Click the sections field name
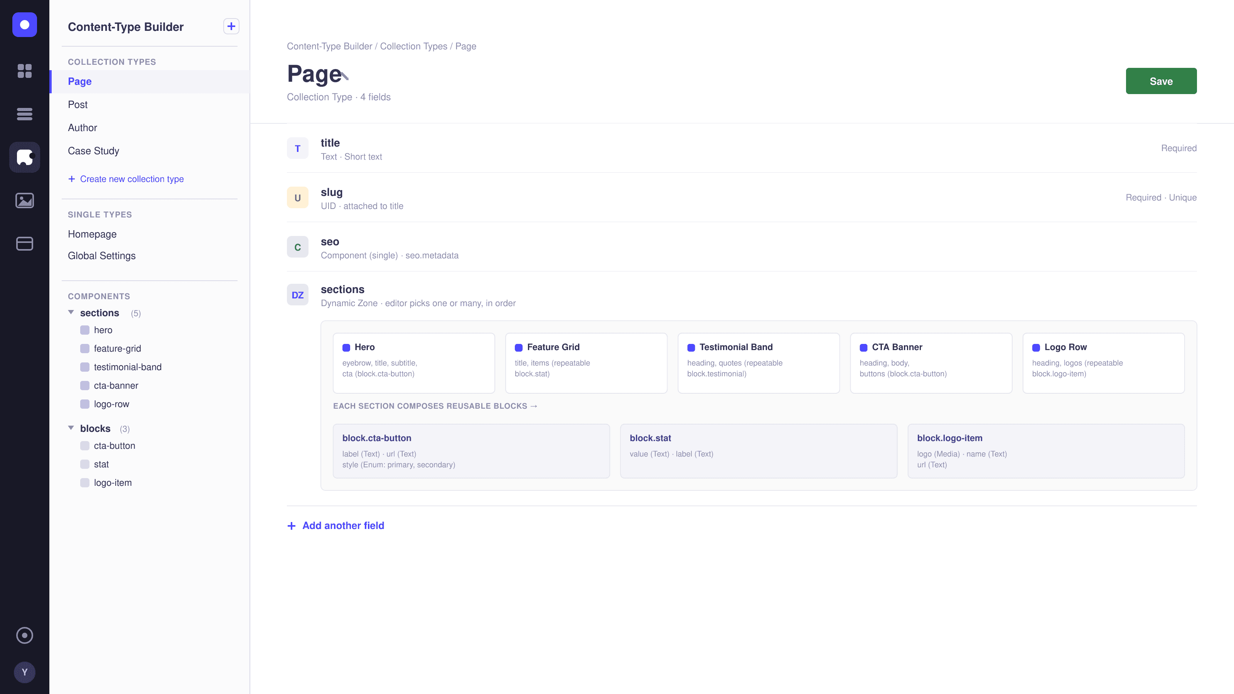 point(342,289)
